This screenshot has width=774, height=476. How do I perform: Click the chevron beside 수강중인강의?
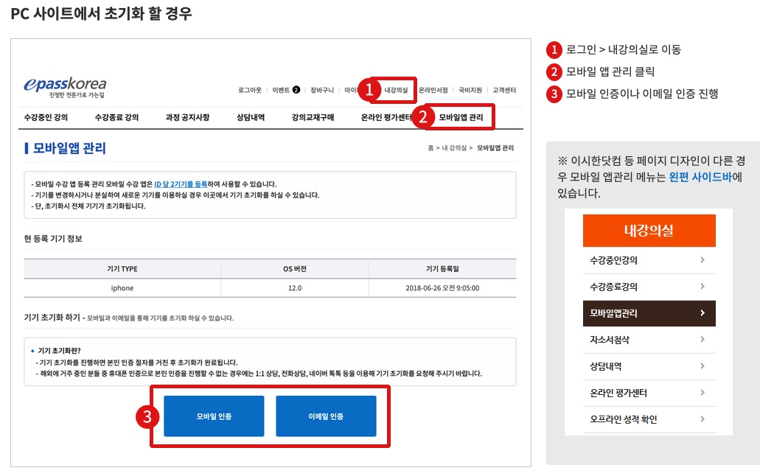[x=702, y=260]
